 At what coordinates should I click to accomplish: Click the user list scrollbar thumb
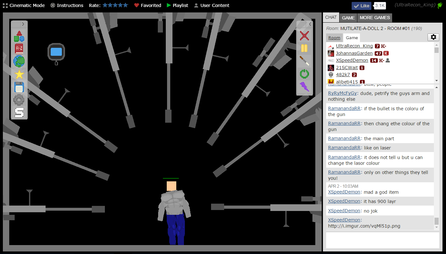(436, 50)
